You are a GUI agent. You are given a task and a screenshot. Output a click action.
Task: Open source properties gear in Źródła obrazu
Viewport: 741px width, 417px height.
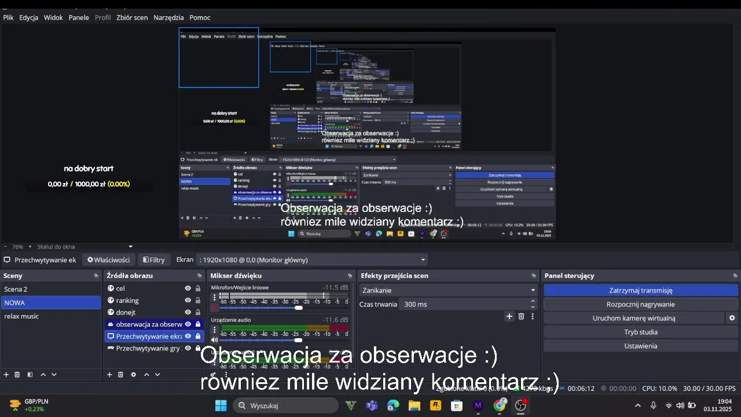(133, 375)
